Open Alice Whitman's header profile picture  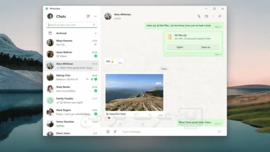[108, 16]
